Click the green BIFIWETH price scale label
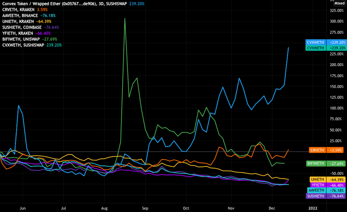347x212 pixels. tap(316, 164)
